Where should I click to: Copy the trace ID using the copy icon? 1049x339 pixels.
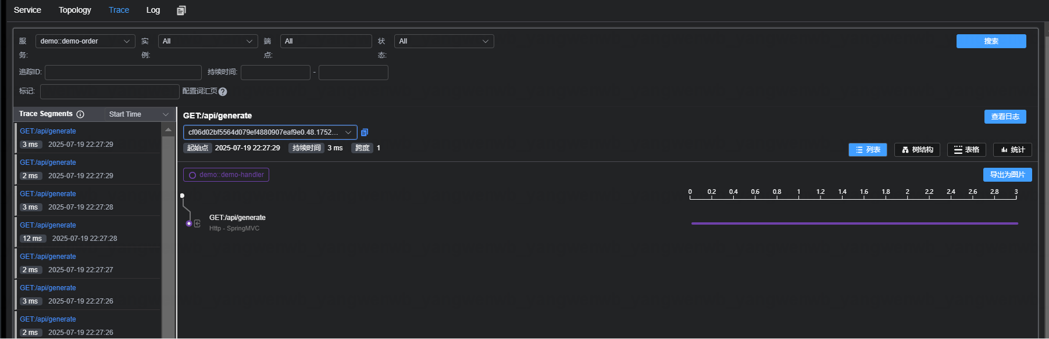coord(365,132)
